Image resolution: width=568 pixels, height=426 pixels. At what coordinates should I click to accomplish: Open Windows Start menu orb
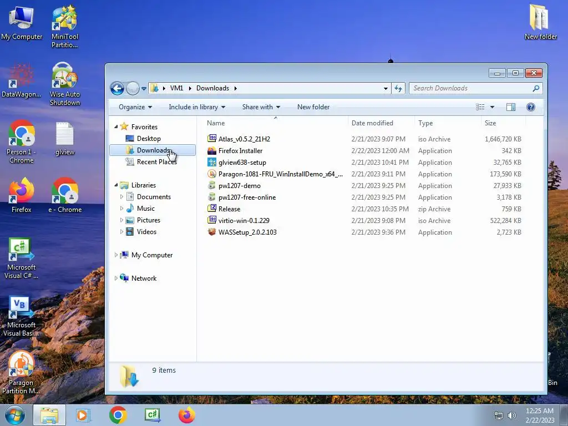point(14,415)
